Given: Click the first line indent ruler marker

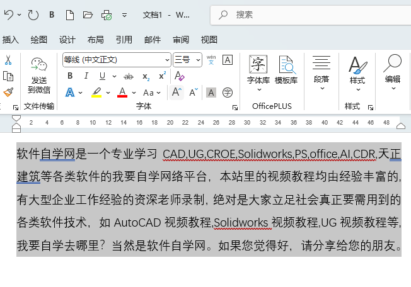Looking at the screenshot, I should pyautogui.click(x=16, y=118).
